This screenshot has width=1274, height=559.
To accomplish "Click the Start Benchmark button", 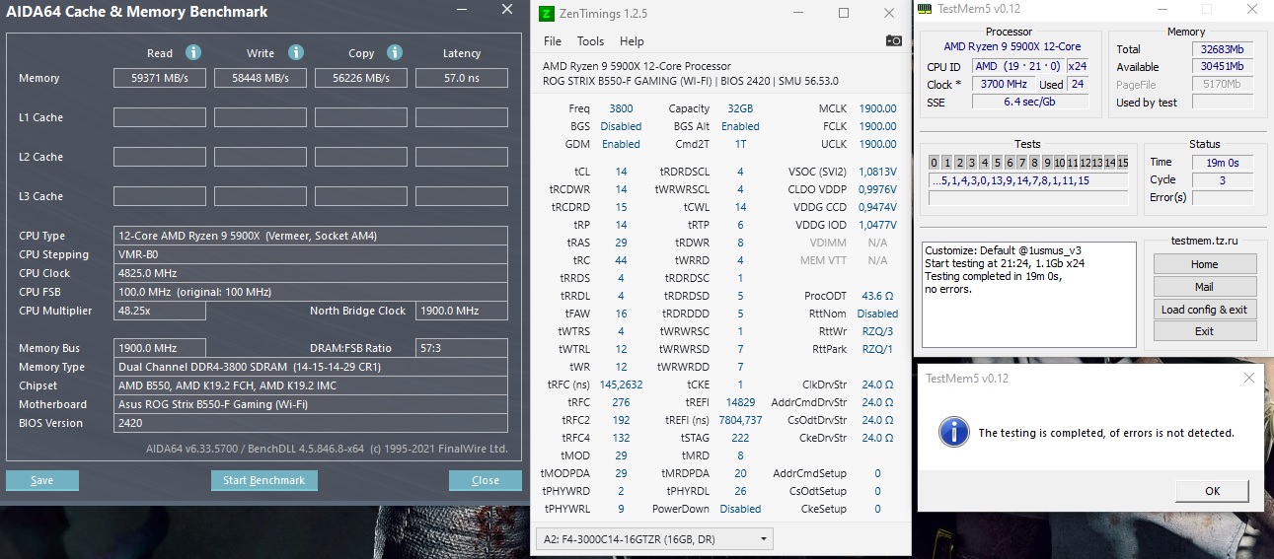I will click(x=263, y=480).
